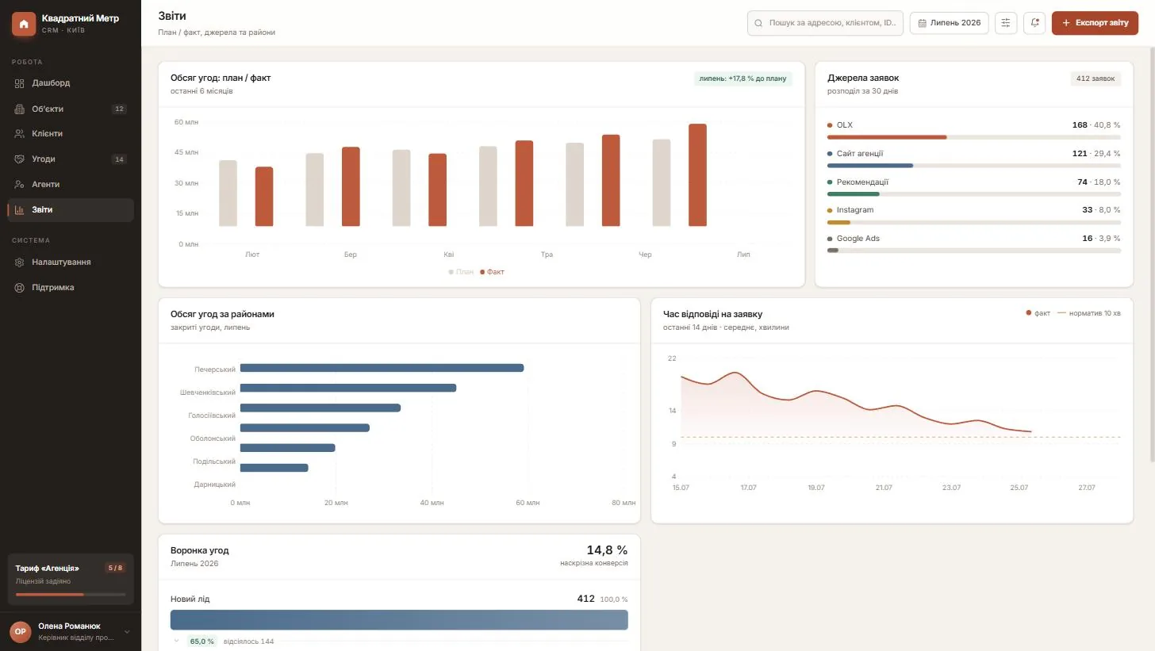Open the filter sliders icon button
Image resolution: width=1155 pixels, height=651 pixels.
(1006, 23)
